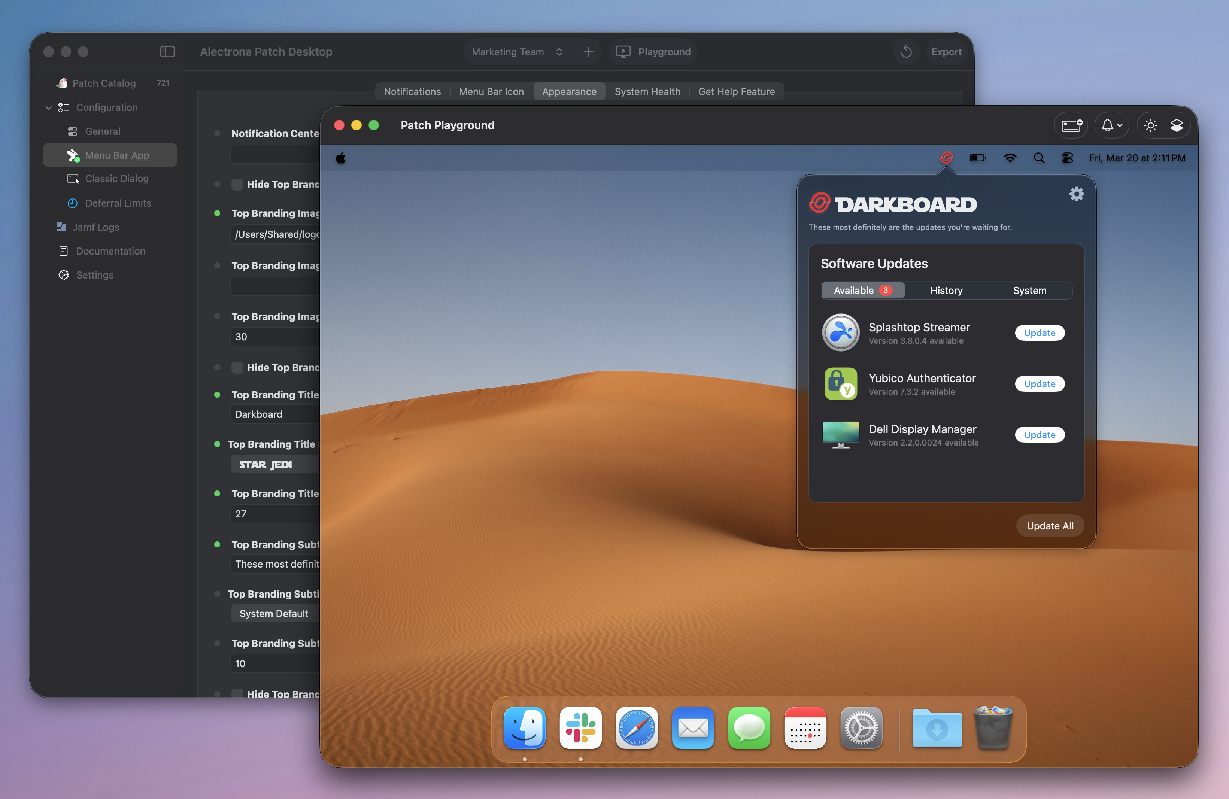This screenshot has width=1229, height=799.
Task: Open Finder from the simulated dock
Action: pyautogui.click(x=525, y=728)
